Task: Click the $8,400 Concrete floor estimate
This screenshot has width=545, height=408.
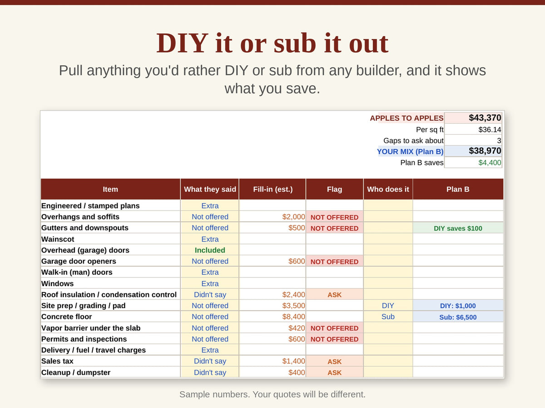Action: click(x=272, y=316)
